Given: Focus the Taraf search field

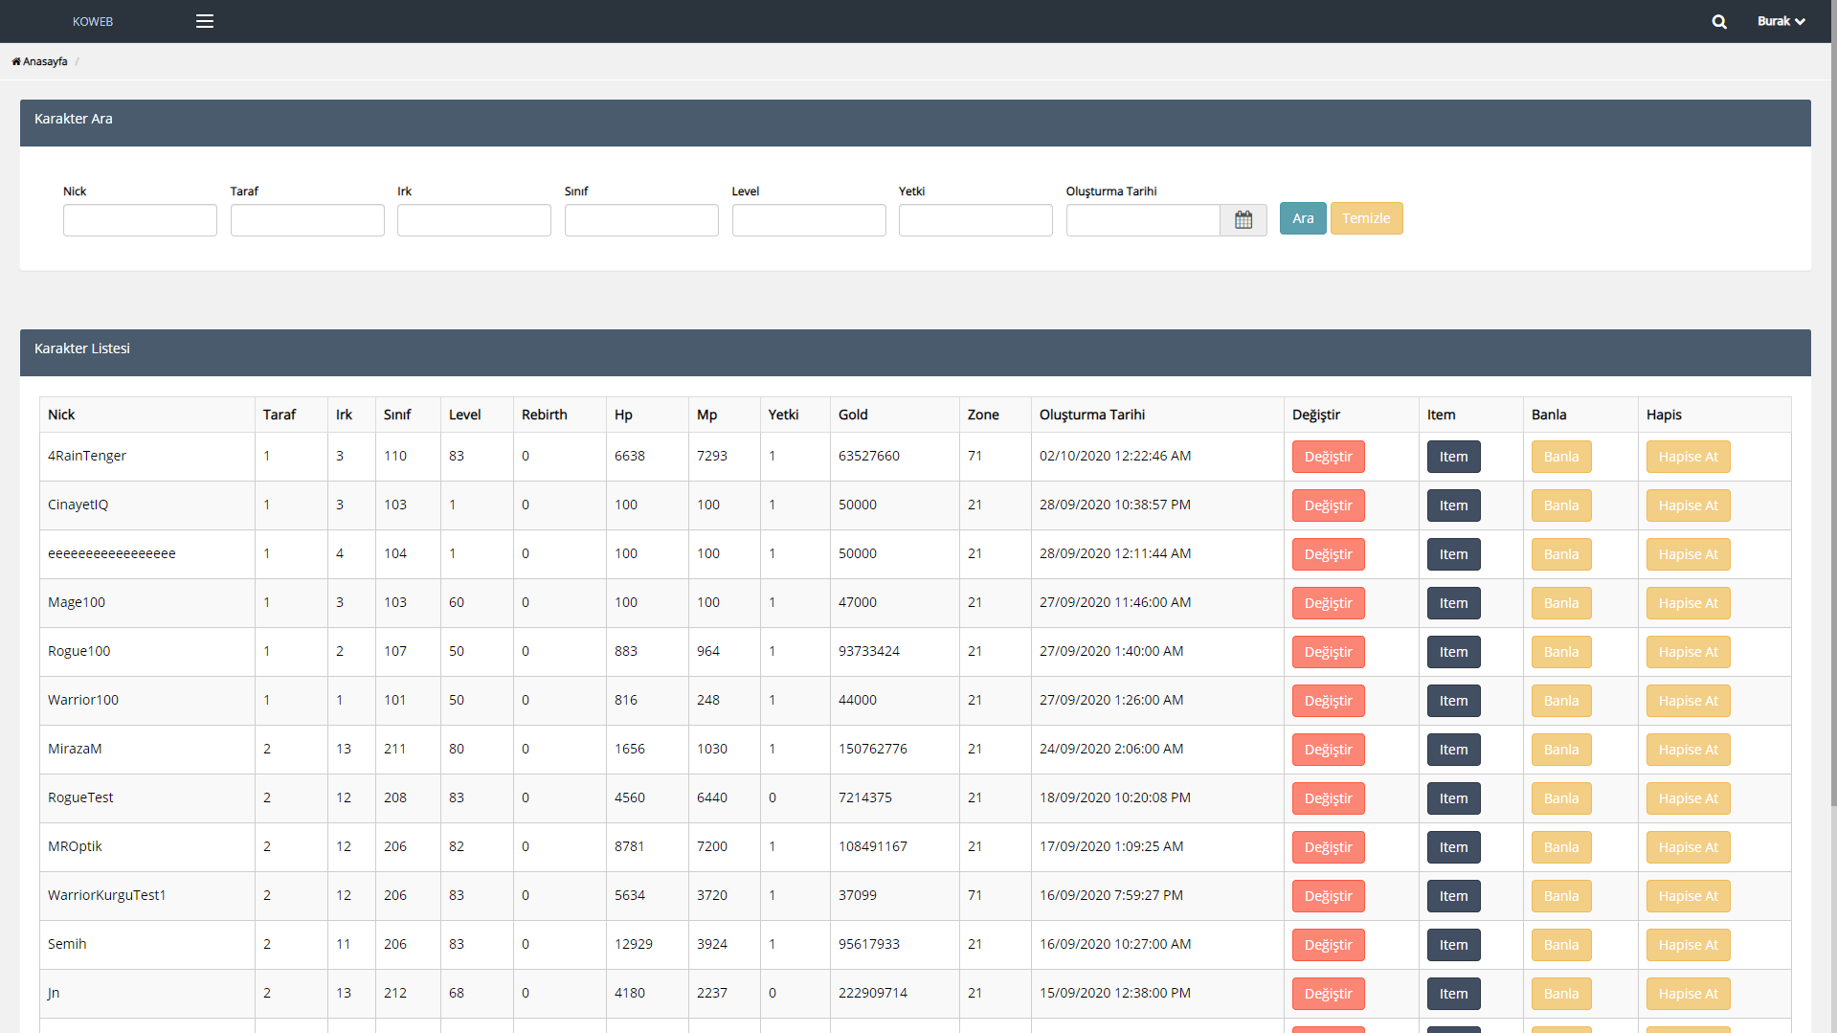Looking at the screenshot, I should [x=307, y=220].
